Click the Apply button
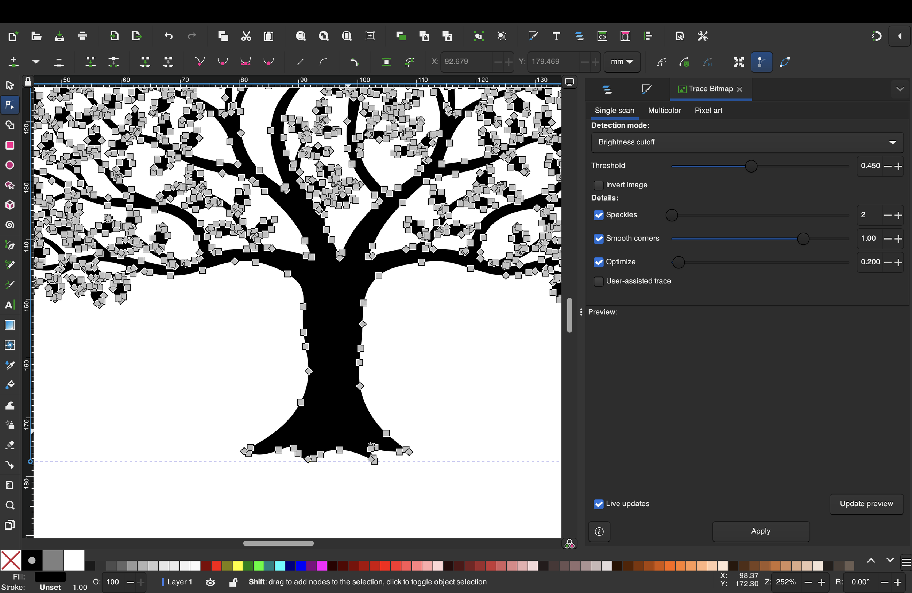 pyautogui.click(x=761, y=531)
